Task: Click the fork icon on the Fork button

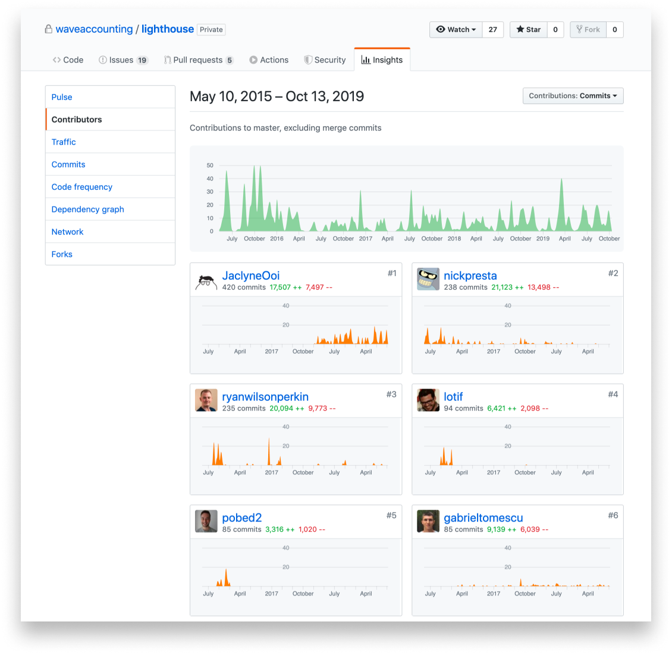Action: [579, 29]
